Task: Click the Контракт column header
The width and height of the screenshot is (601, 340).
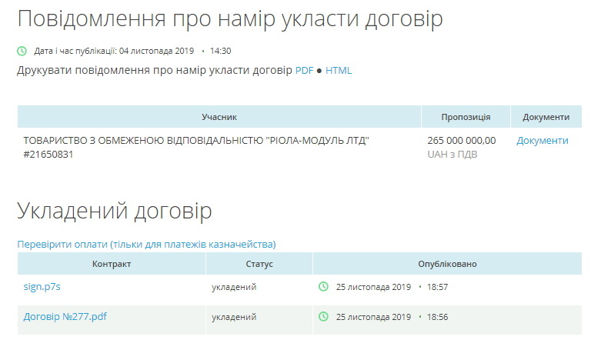Action: pos(112,264)
